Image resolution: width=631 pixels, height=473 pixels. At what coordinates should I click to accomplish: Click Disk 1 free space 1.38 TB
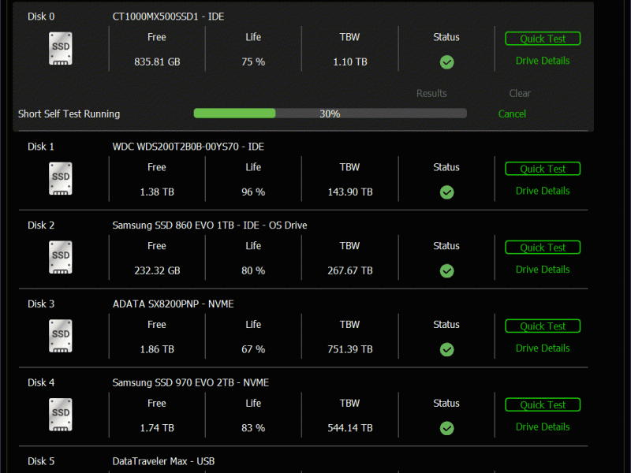[157, 192]
